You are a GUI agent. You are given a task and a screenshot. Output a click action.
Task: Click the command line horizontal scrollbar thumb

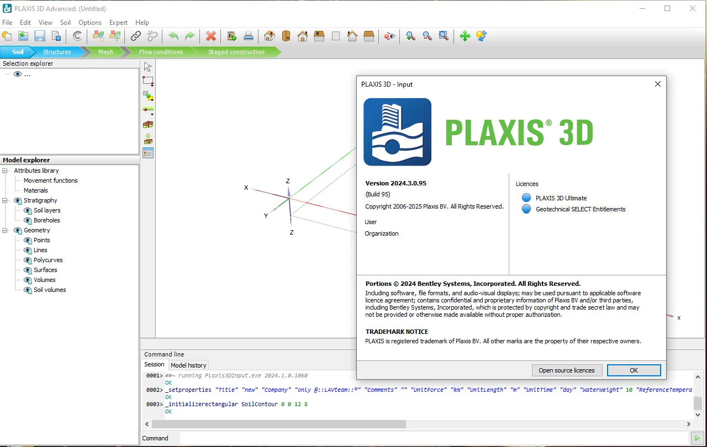point(279,424)
